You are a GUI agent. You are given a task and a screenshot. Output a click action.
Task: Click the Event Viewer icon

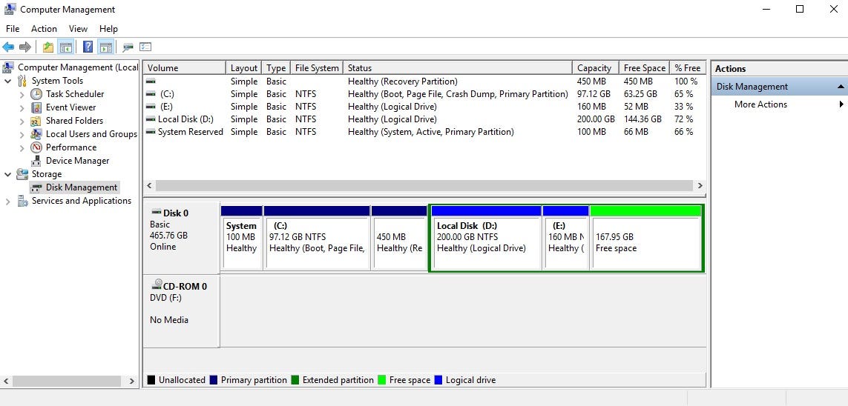(x=36, y=107)
